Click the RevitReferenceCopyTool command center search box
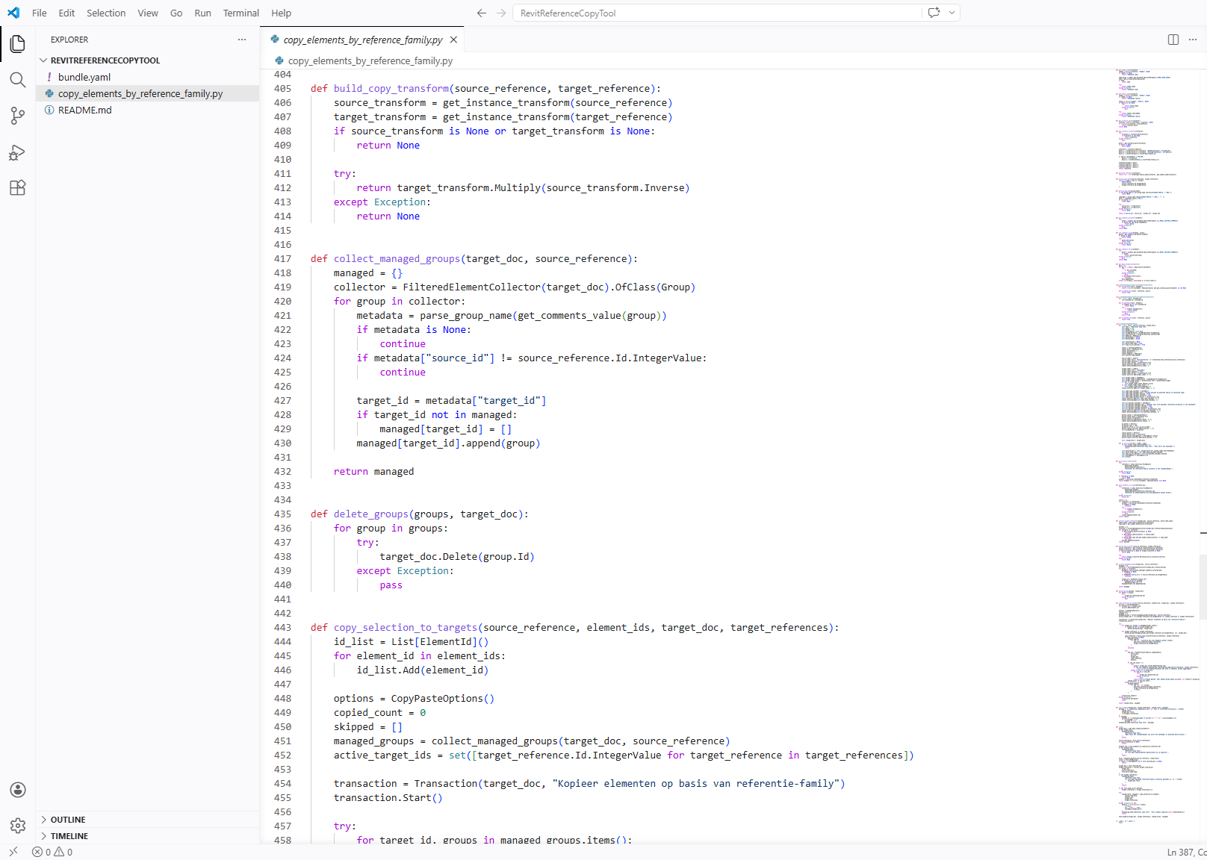This screenshot has height=860, width=1207. coord(717,13)
